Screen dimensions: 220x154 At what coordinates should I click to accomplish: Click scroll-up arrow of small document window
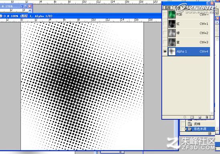pyautogui.click(x=30, y=10)
